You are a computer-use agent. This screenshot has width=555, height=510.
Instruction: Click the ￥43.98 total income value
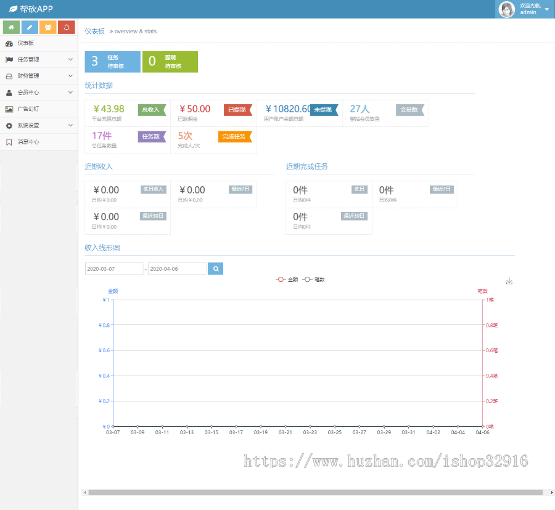(x=109, y=109)
